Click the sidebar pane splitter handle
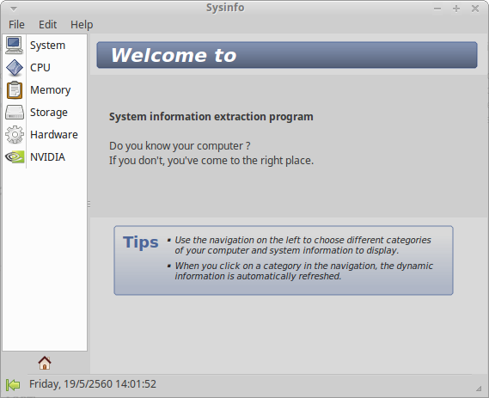489x398 pixels. [x=89, y=205]
